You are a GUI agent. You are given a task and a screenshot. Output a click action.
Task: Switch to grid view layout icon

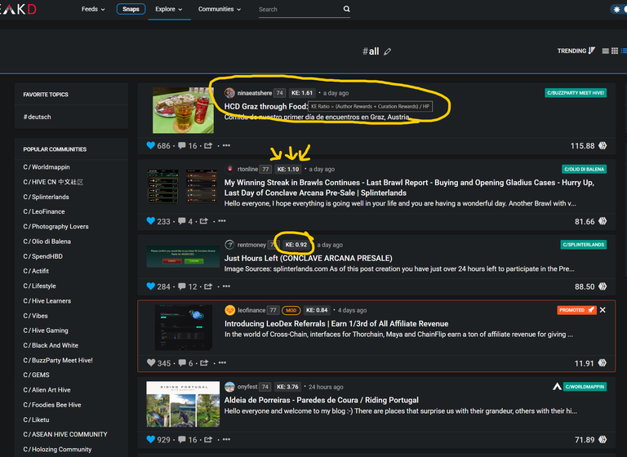click(x=615, y=51)
